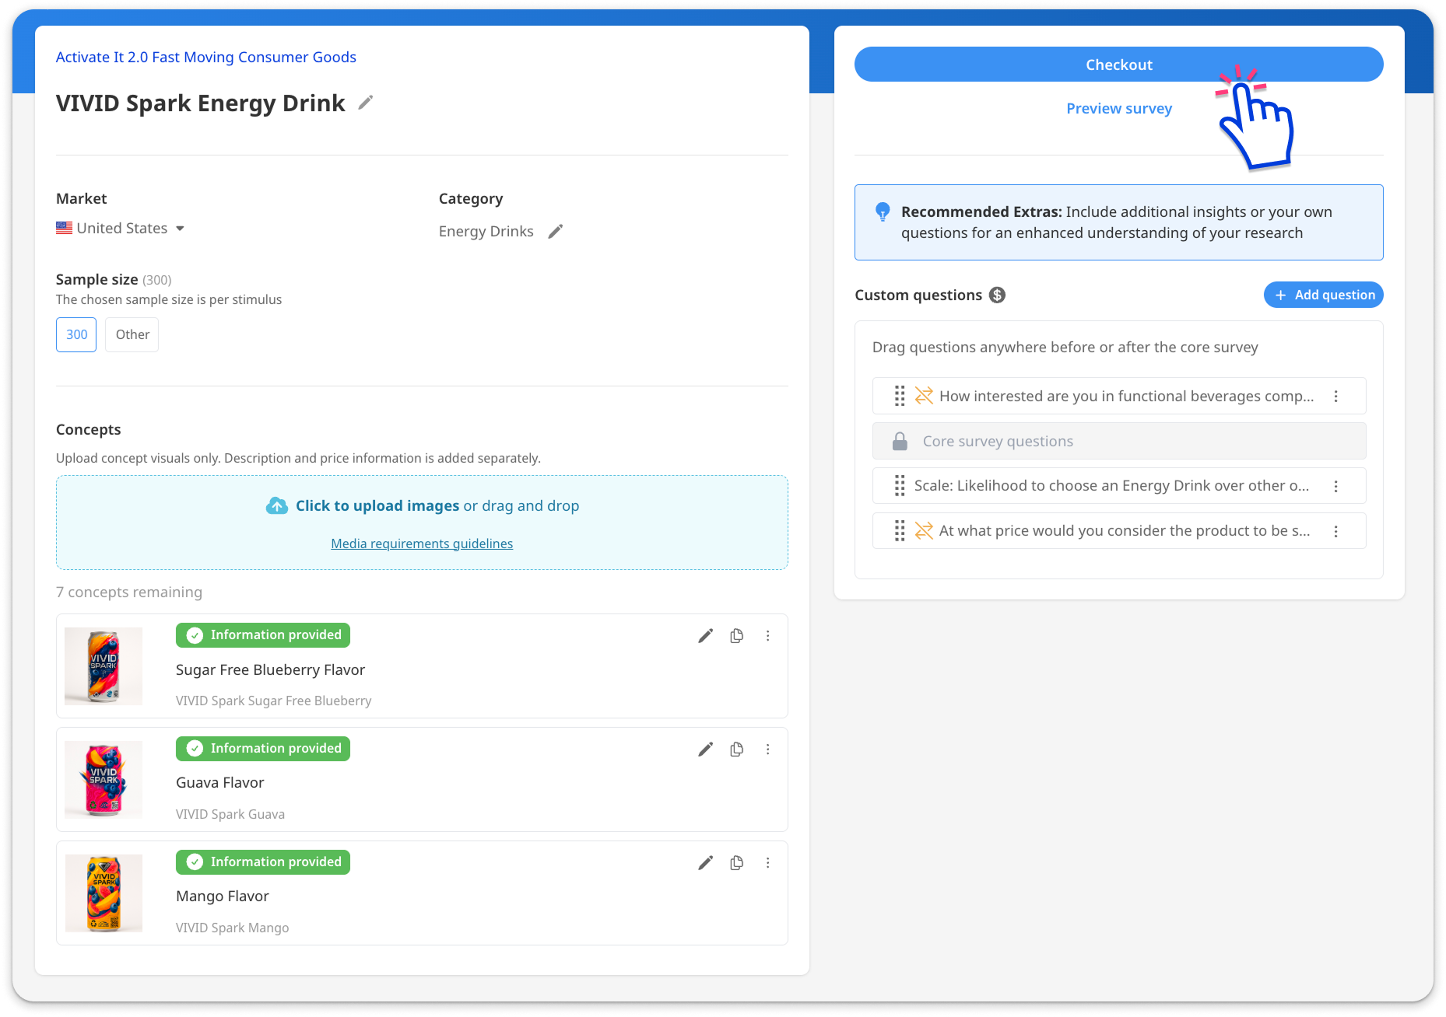Click 'VIVID Spark Sugar Free Blueberry' description

tap(273, 701)
